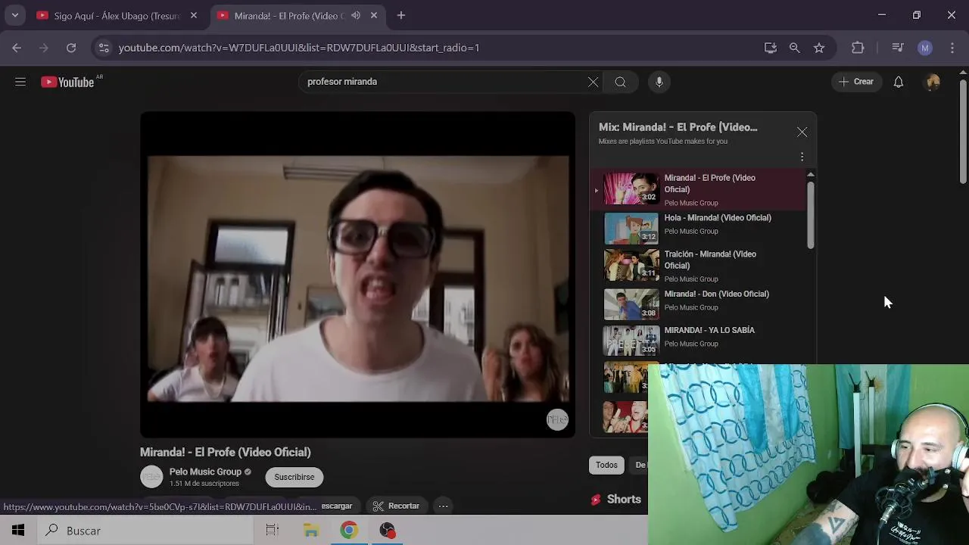Open Pelo Music Group channel name
Viewport: 969px width, 545px height.
click(205, 472)
